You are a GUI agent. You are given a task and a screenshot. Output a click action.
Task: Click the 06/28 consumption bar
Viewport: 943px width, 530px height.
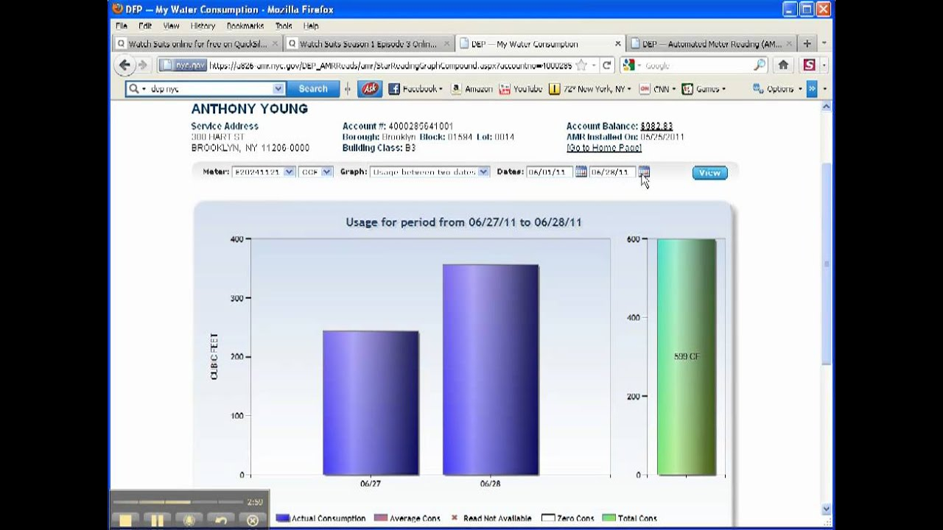(x=491, y=370)
